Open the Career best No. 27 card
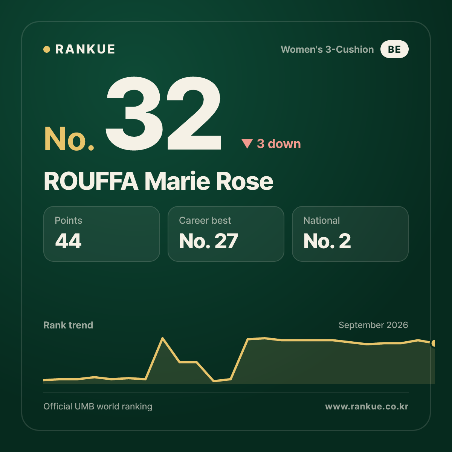Viewport: 452px width, 452px height. tap(226, 234)
